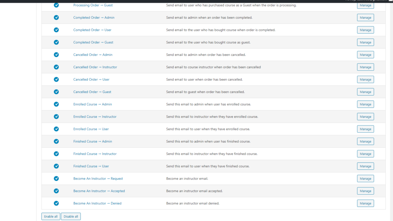The height and width of the screenshot is (221, 393).
Task: Click the Enable all button
Action: pyautogui.click(x=51, y=216)
